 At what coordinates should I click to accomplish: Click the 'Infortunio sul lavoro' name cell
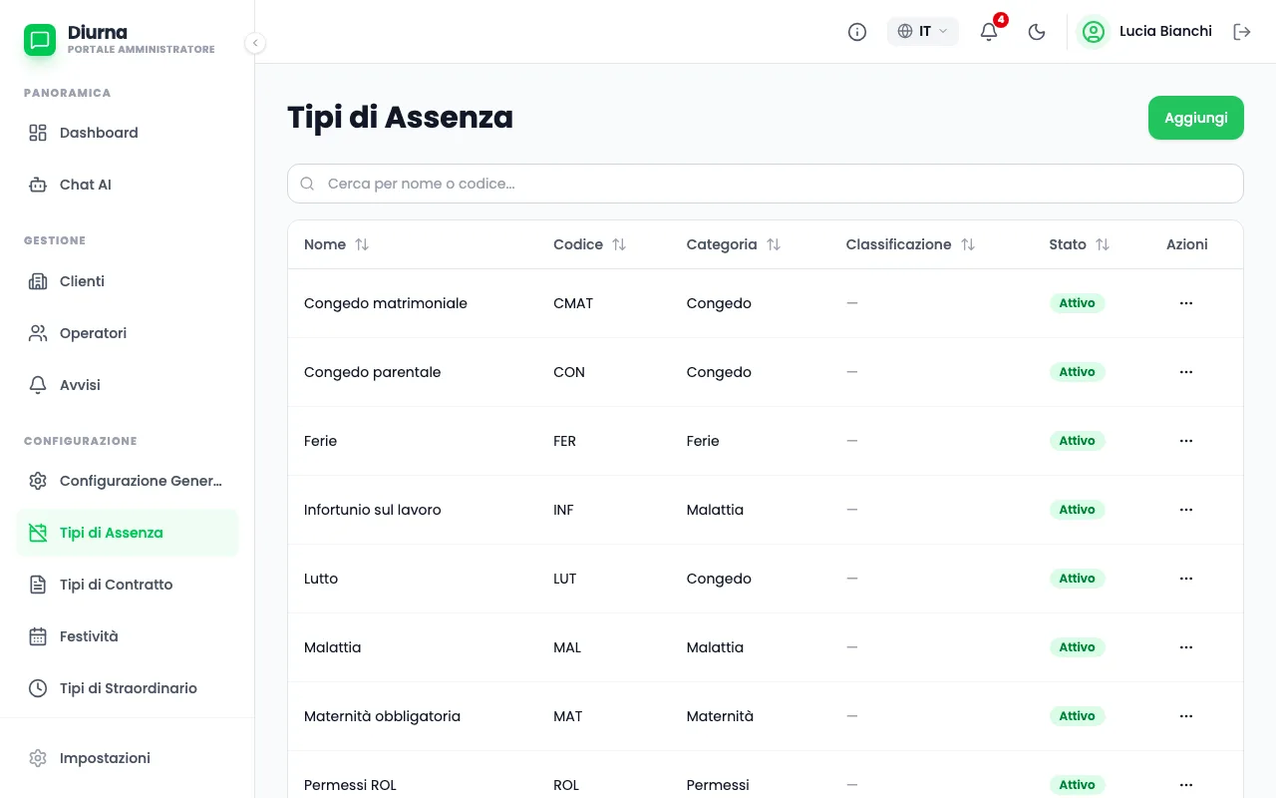point(373,510)
